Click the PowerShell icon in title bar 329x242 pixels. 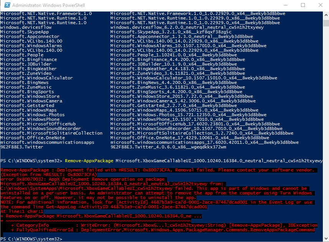pyautogui.click(x=7, y=5)
